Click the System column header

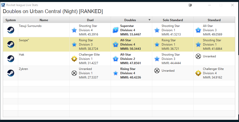point(11,20)
